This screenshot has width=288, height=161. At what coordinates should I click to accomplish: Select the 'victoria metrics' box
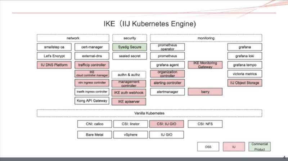tap(245, 74)
